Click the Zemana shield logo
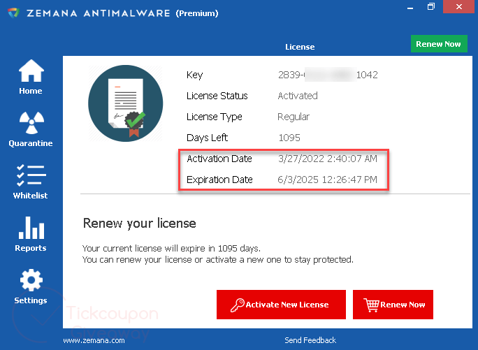The width and height of the screenshot is (478, 350). pyautogui.click(x=14, y=13)
